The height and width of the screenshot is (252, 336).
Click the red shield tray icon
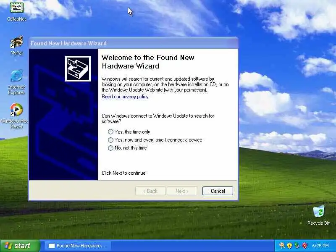pos(304,245)
